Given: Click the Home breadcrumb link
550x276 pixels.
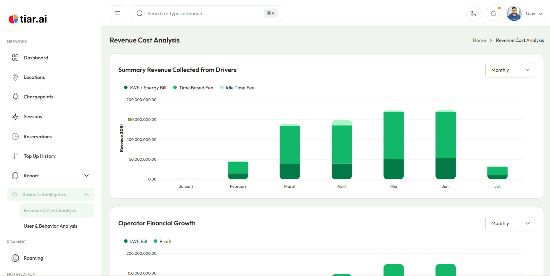Looking at the screenshot, I should pyautogui.click(x=479, y=40).
